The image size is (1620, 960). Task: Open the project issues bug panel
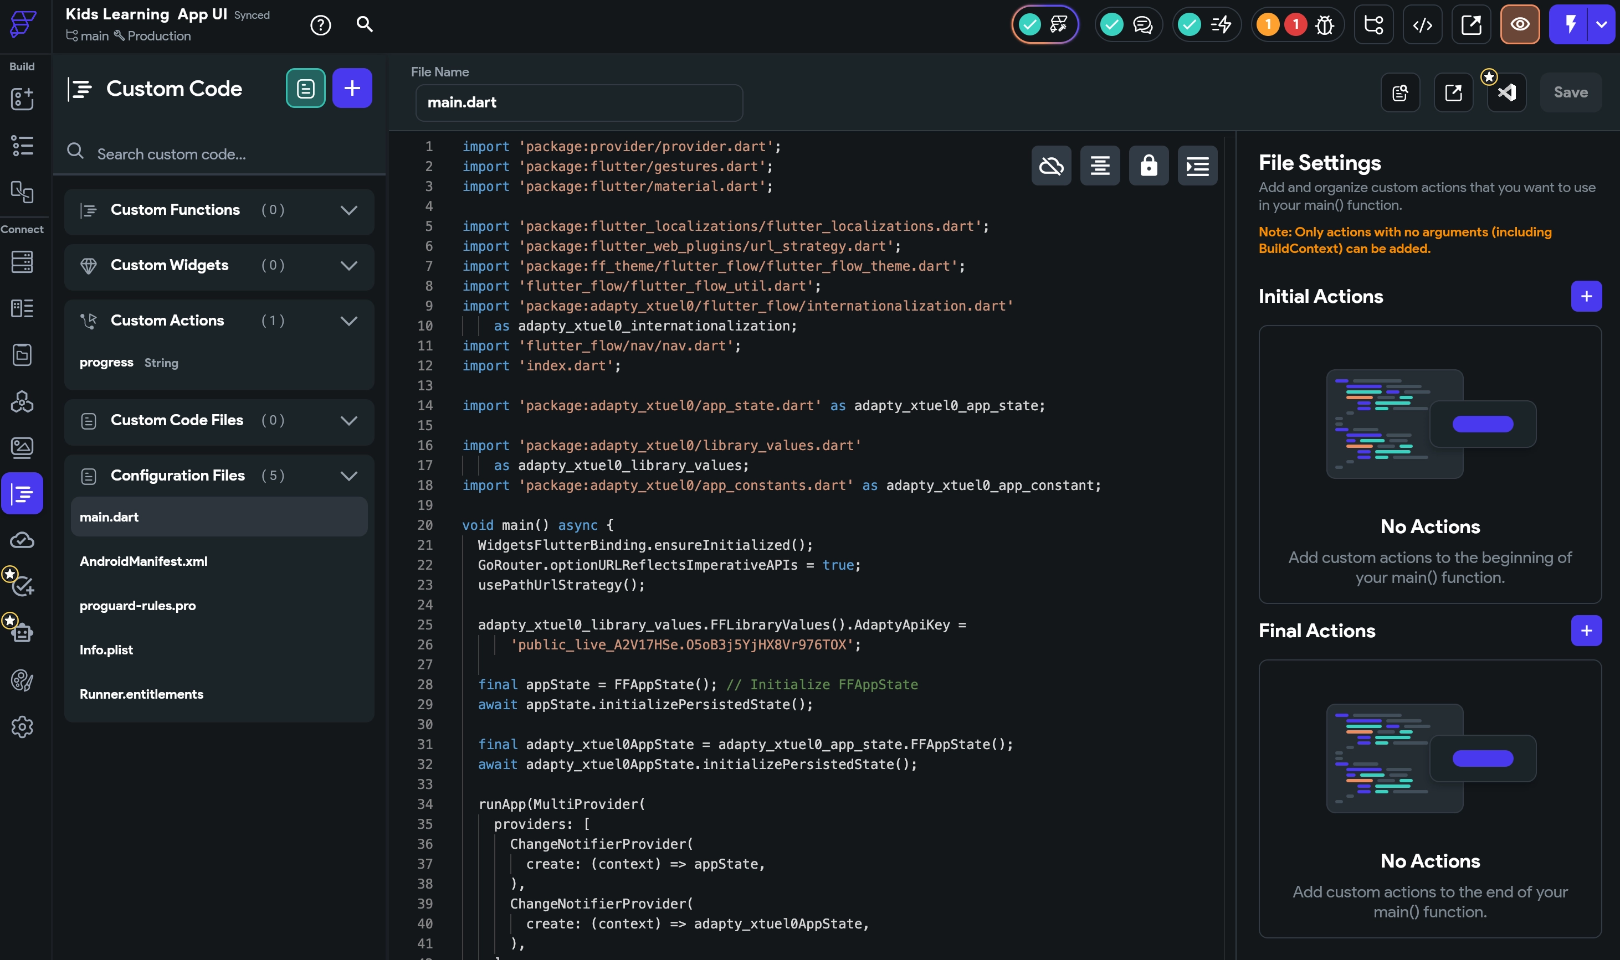1324,24
